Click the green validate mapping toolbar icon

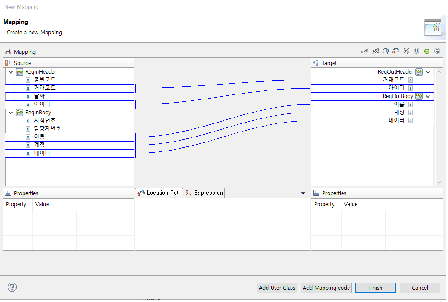coord(427,51)
